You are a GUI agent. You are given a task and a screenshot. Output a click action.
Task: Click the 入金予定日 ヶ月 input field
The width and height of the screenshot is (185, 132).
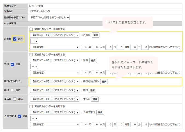pyautogui.click(x=96, y=124)
